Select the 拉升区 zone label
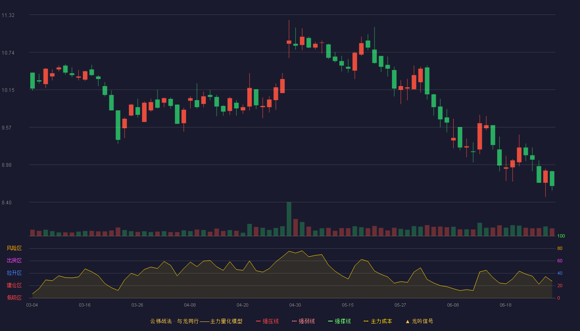 coord(14,273)
